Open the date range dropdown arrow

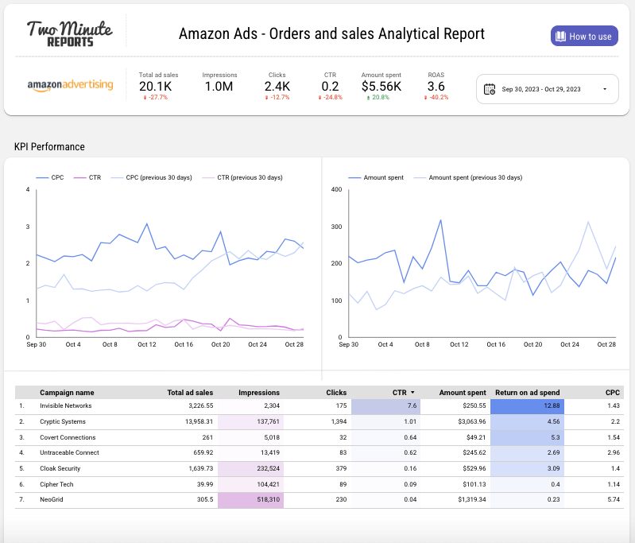coord(605,89)
